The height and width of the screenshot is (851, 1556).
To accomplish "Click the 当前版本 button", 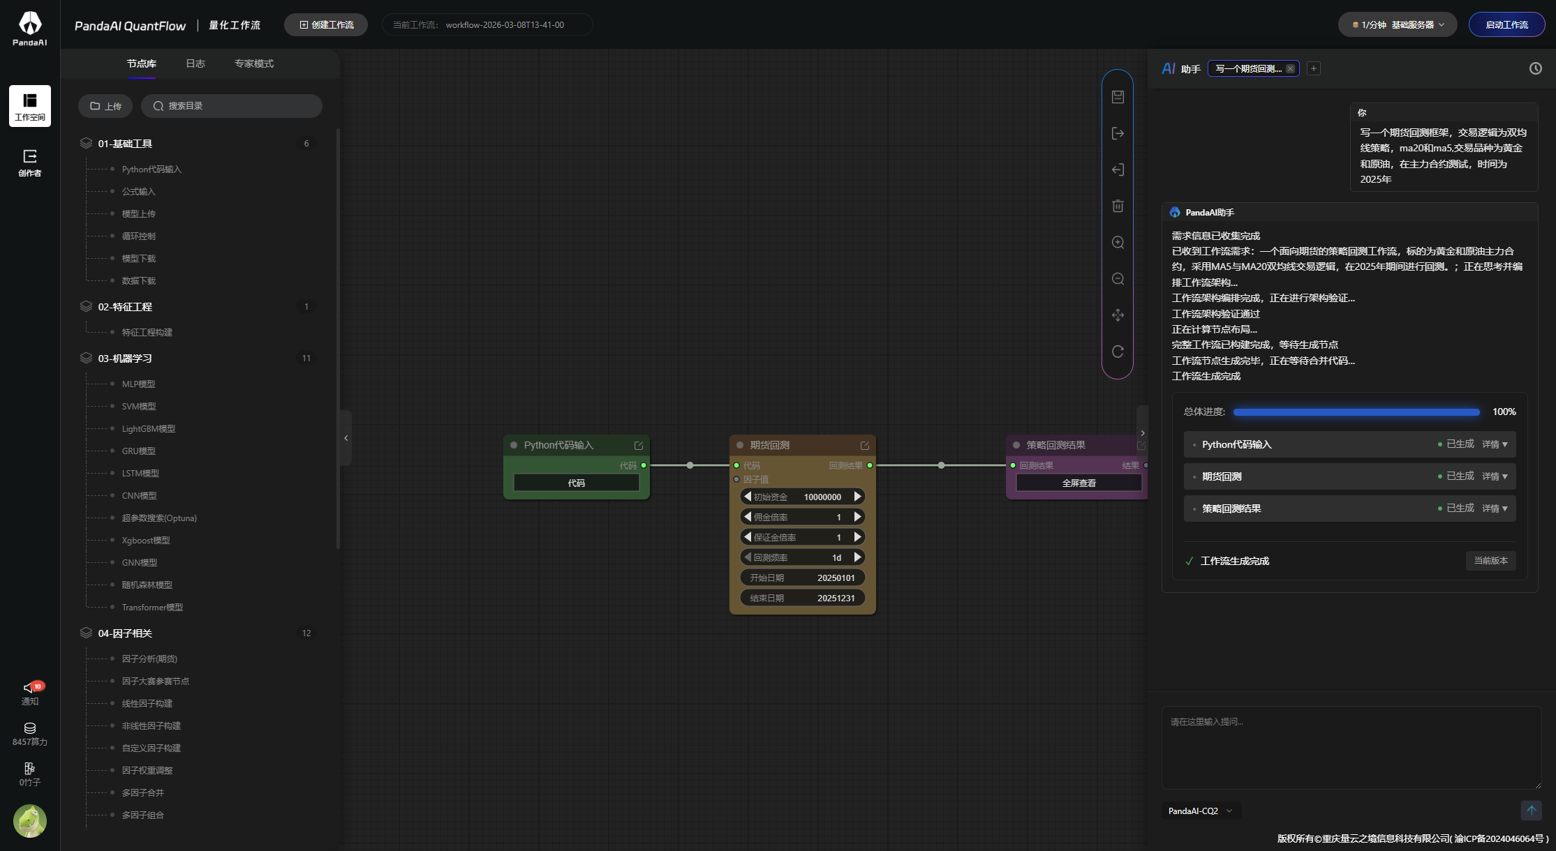I will (x=1490, y=561).
